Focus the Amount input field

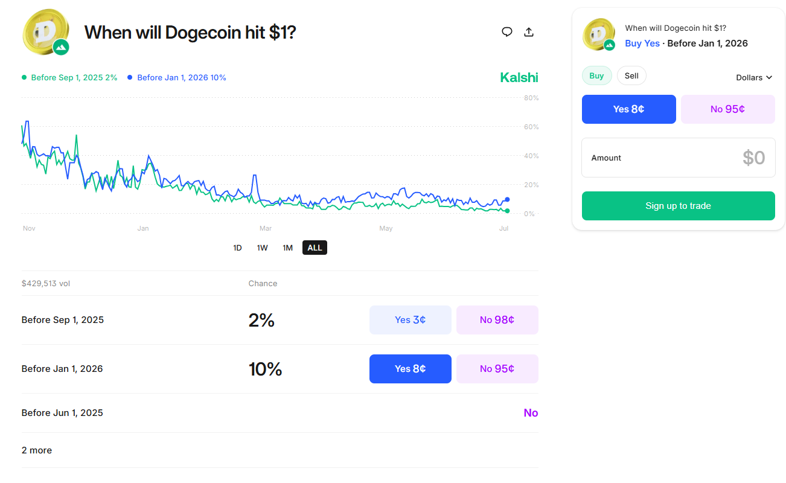click(x=679, y=158)
